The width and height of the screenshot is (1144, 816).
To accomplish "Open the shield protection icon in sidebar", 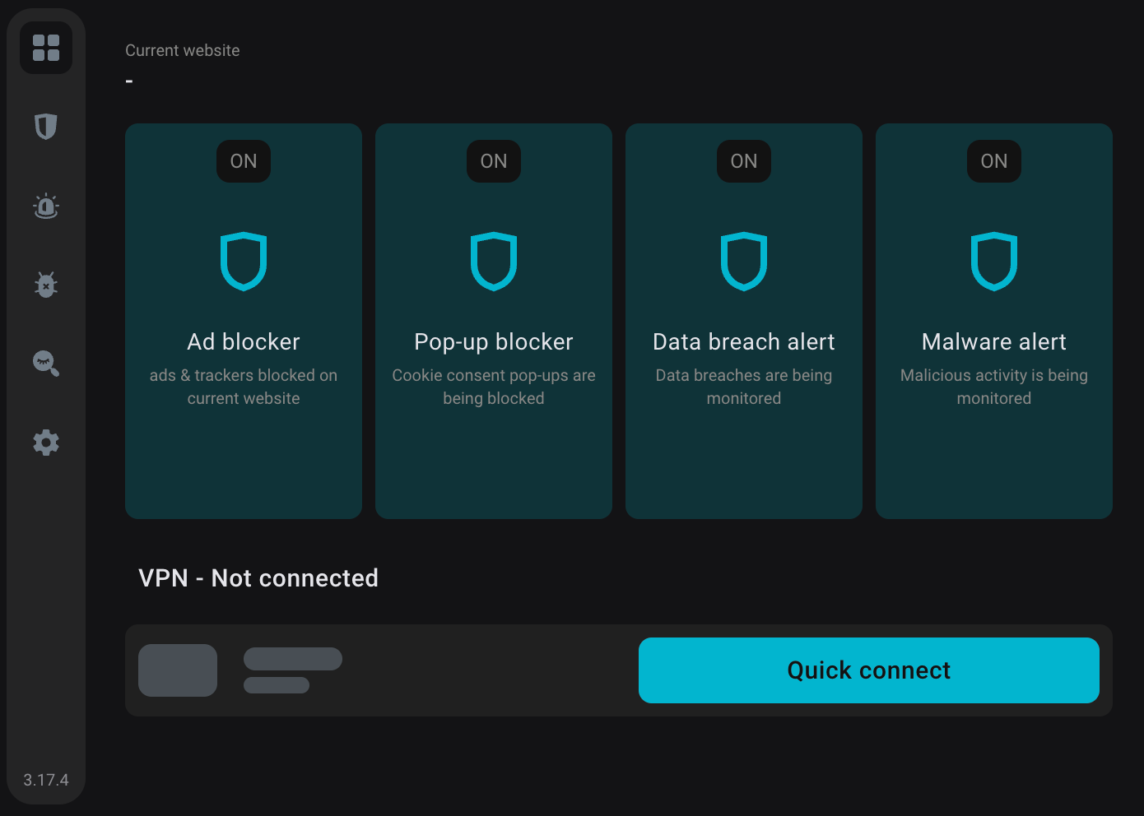I will (46, 126).
